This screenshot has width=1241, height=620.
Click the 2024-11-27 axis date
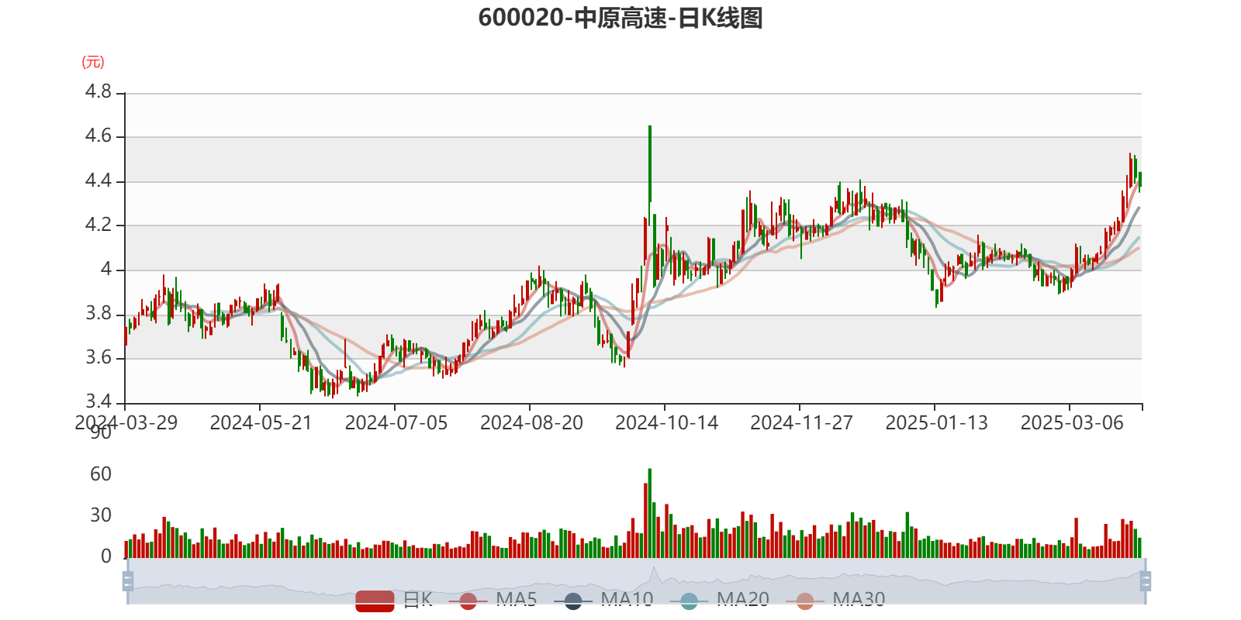coord(801,423)
